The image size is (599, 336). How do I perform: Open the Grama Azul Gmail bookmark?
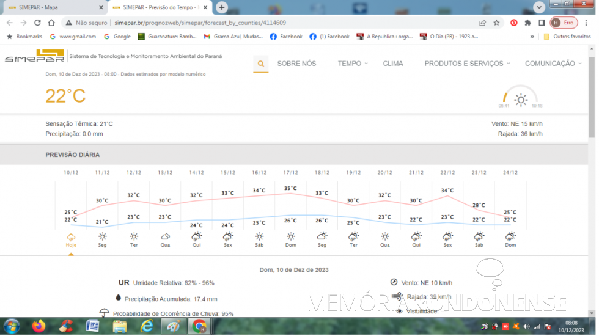[x=234, y=37]
